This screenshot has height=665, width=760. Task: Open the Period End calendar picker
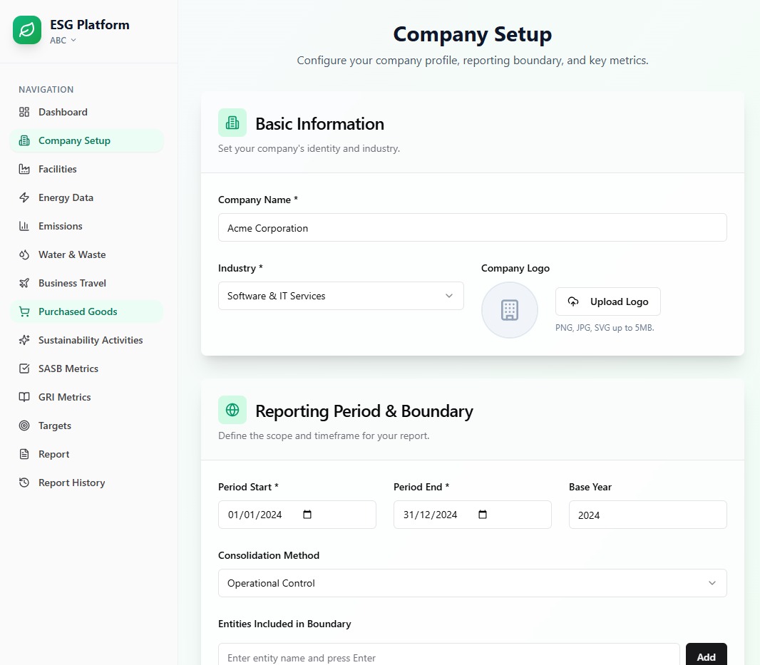coord(483,515)
